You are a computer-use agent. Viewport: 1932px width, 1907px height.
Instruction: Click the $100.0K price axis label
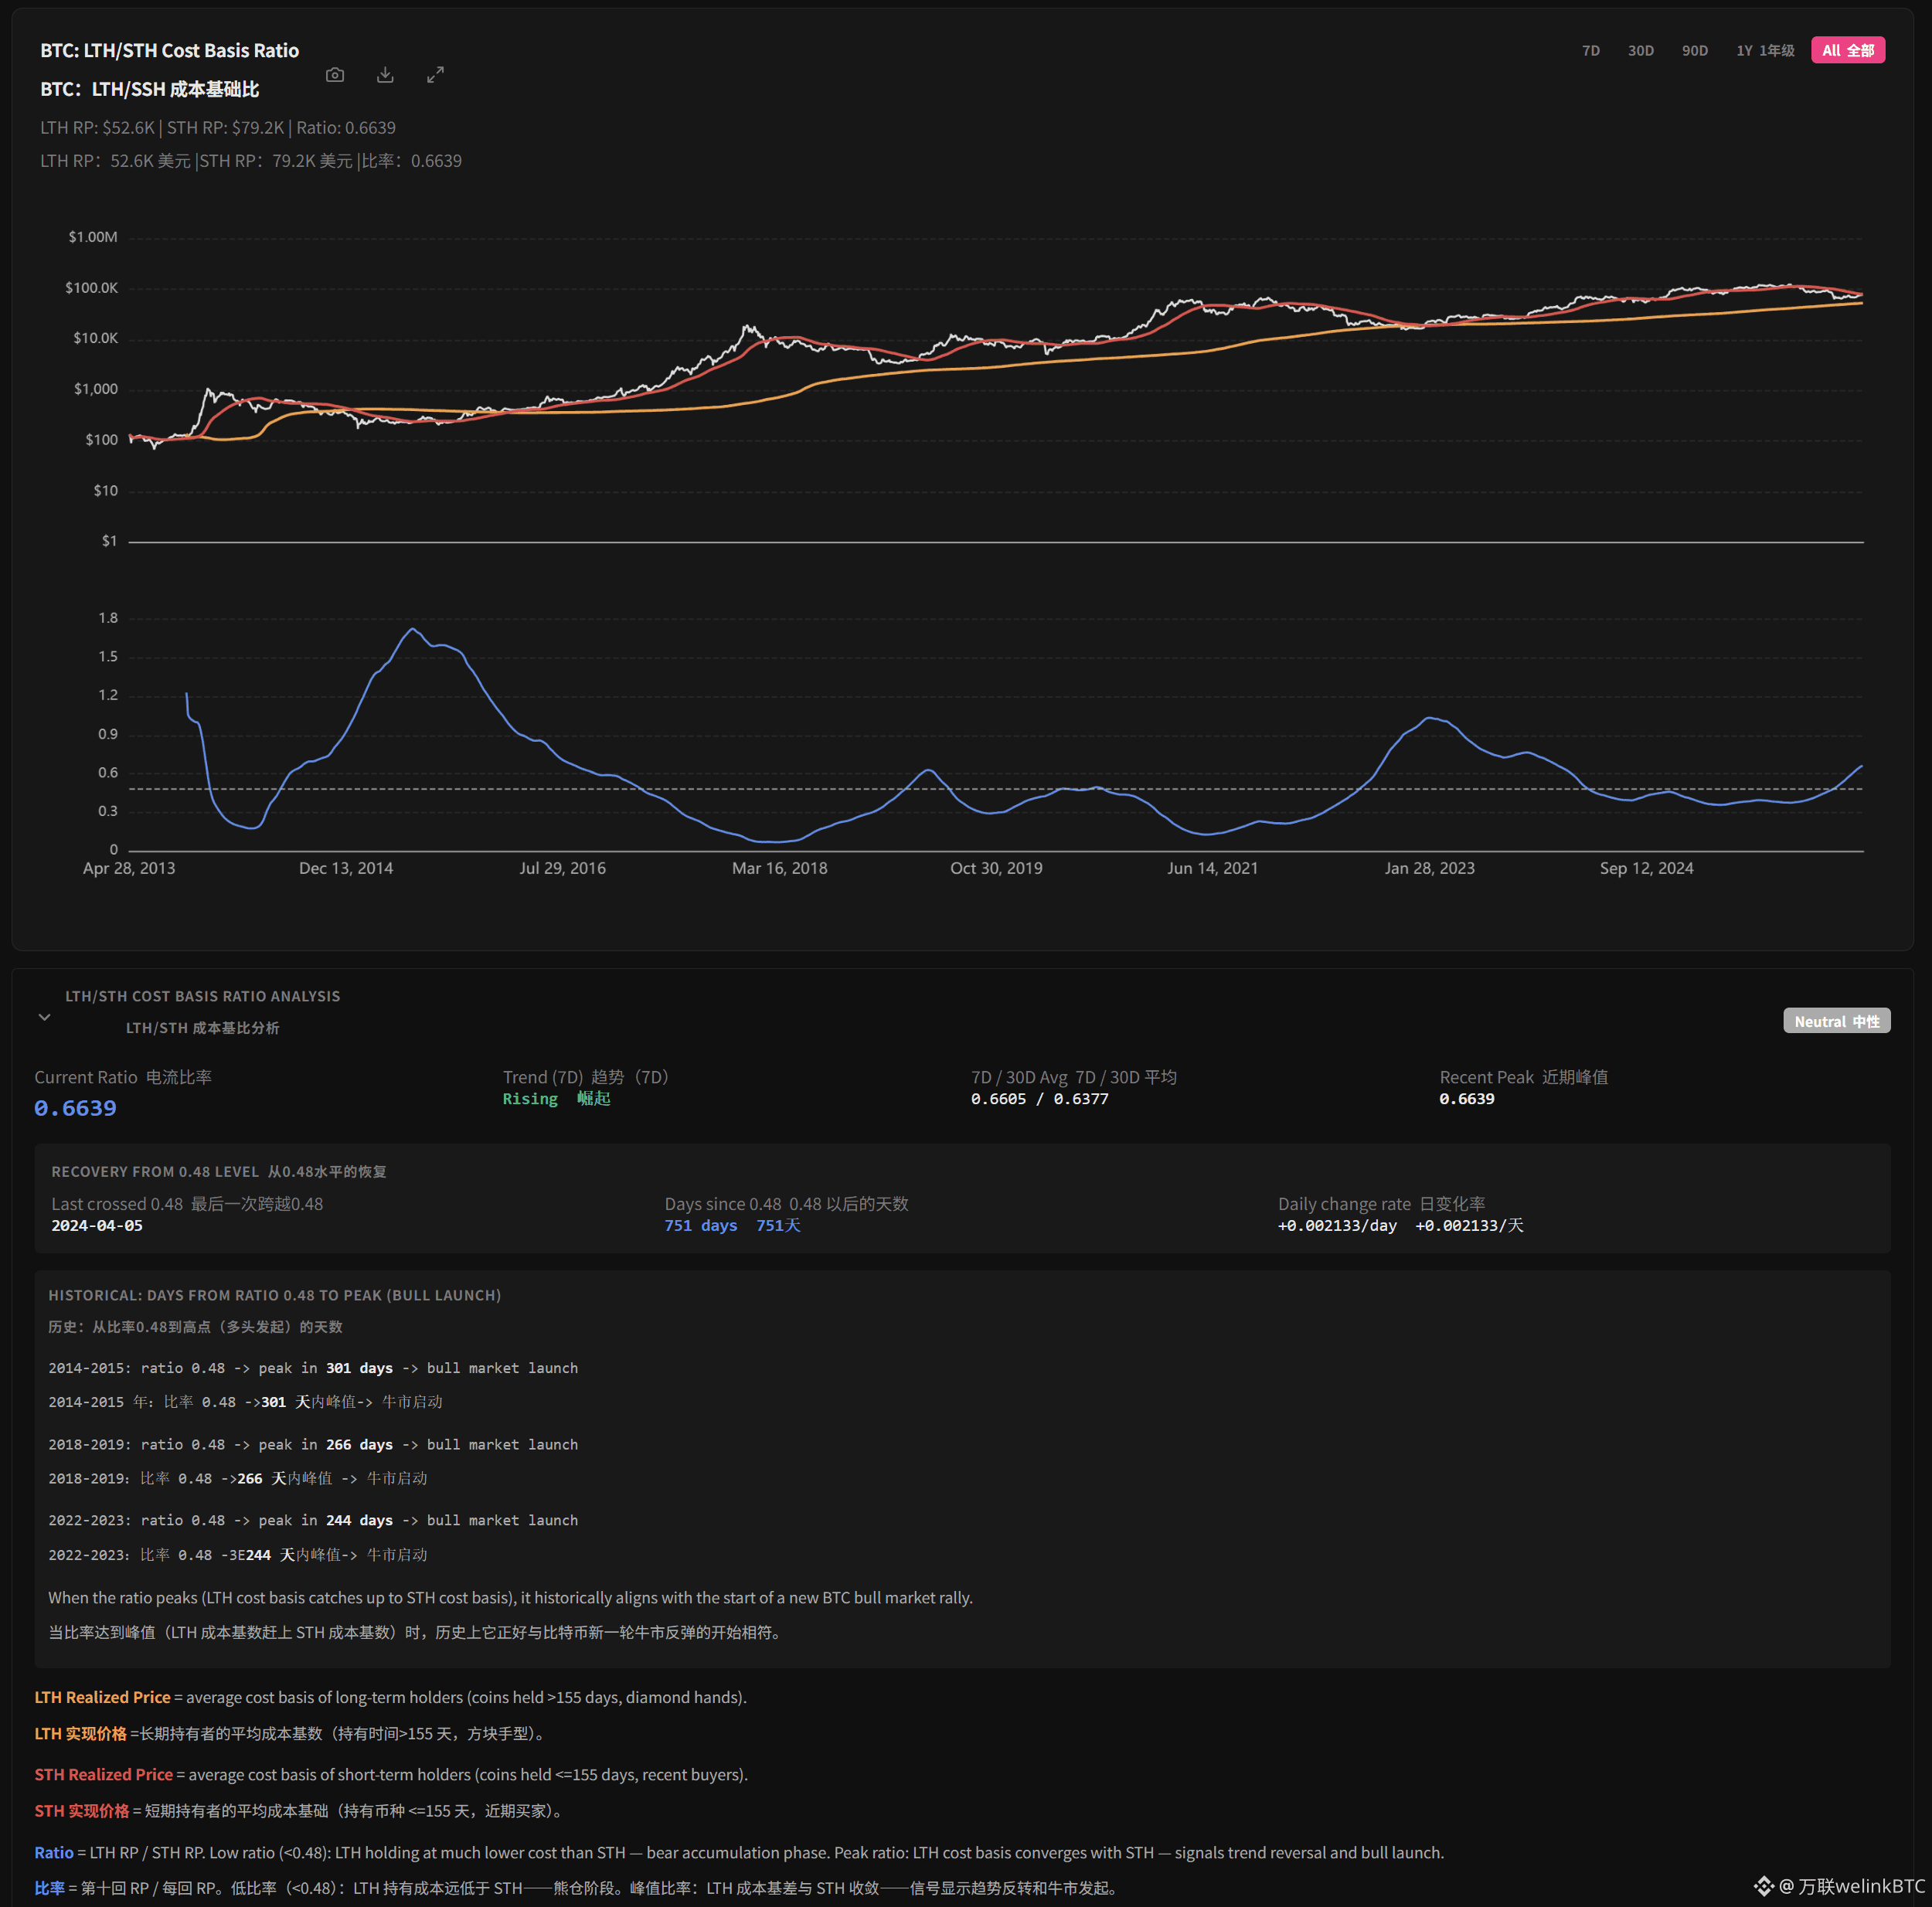92,288
